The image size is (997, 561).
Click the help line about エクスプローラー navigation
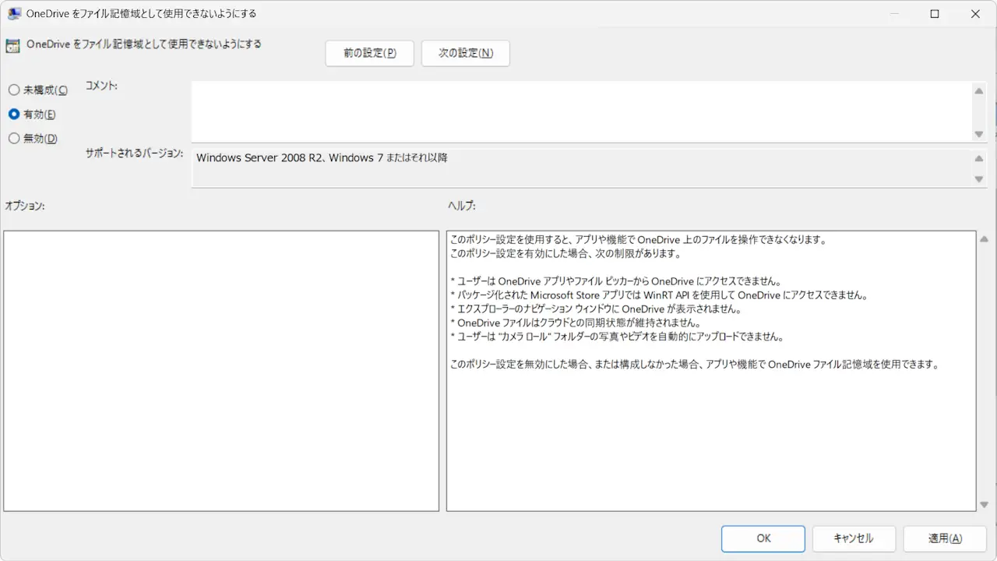click(x=596, y=309)
